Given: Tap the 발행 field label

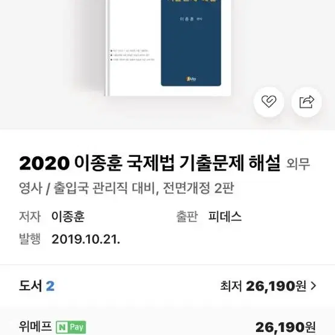Looking at the screenshot, I should [30, 239].
